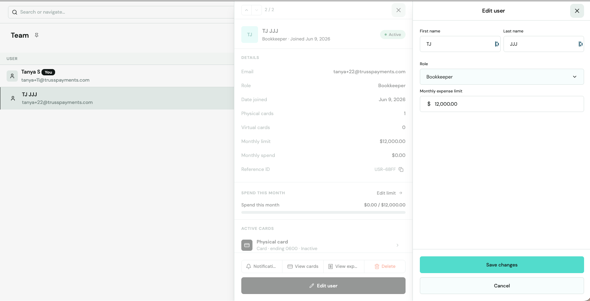Click the TJ avatar in details header
The image size is (590, 301).
(x=250, y=35)
